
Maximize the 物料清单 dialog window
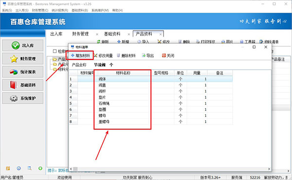254,47
